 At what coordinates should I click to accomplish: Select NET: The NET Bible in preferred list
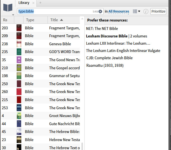tap(102, 28)
